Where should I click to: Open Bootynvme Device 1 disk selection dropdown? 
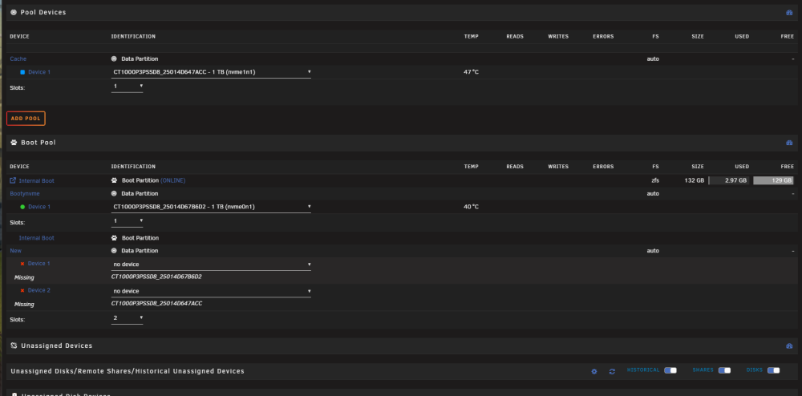pos(211,207)
